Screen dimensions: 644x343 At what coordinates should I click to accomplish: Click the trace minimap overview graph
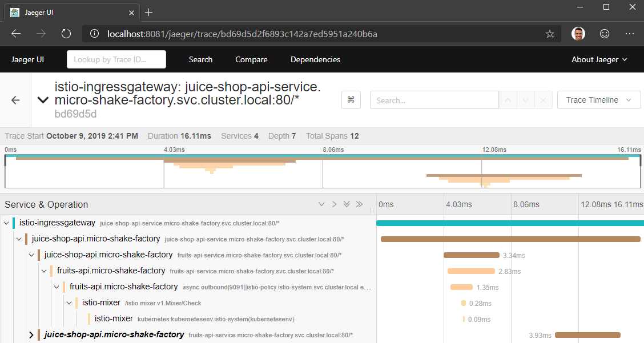coord(323,171)
